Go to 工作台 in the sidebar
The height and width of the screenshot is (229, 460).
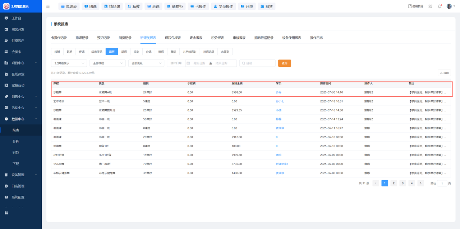(x=16, y=18)
